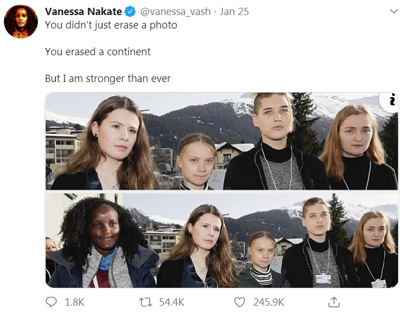Open the circular profile avatar
Image resolution: width=407 pixels, height=314 pixels.
point(21,22)
